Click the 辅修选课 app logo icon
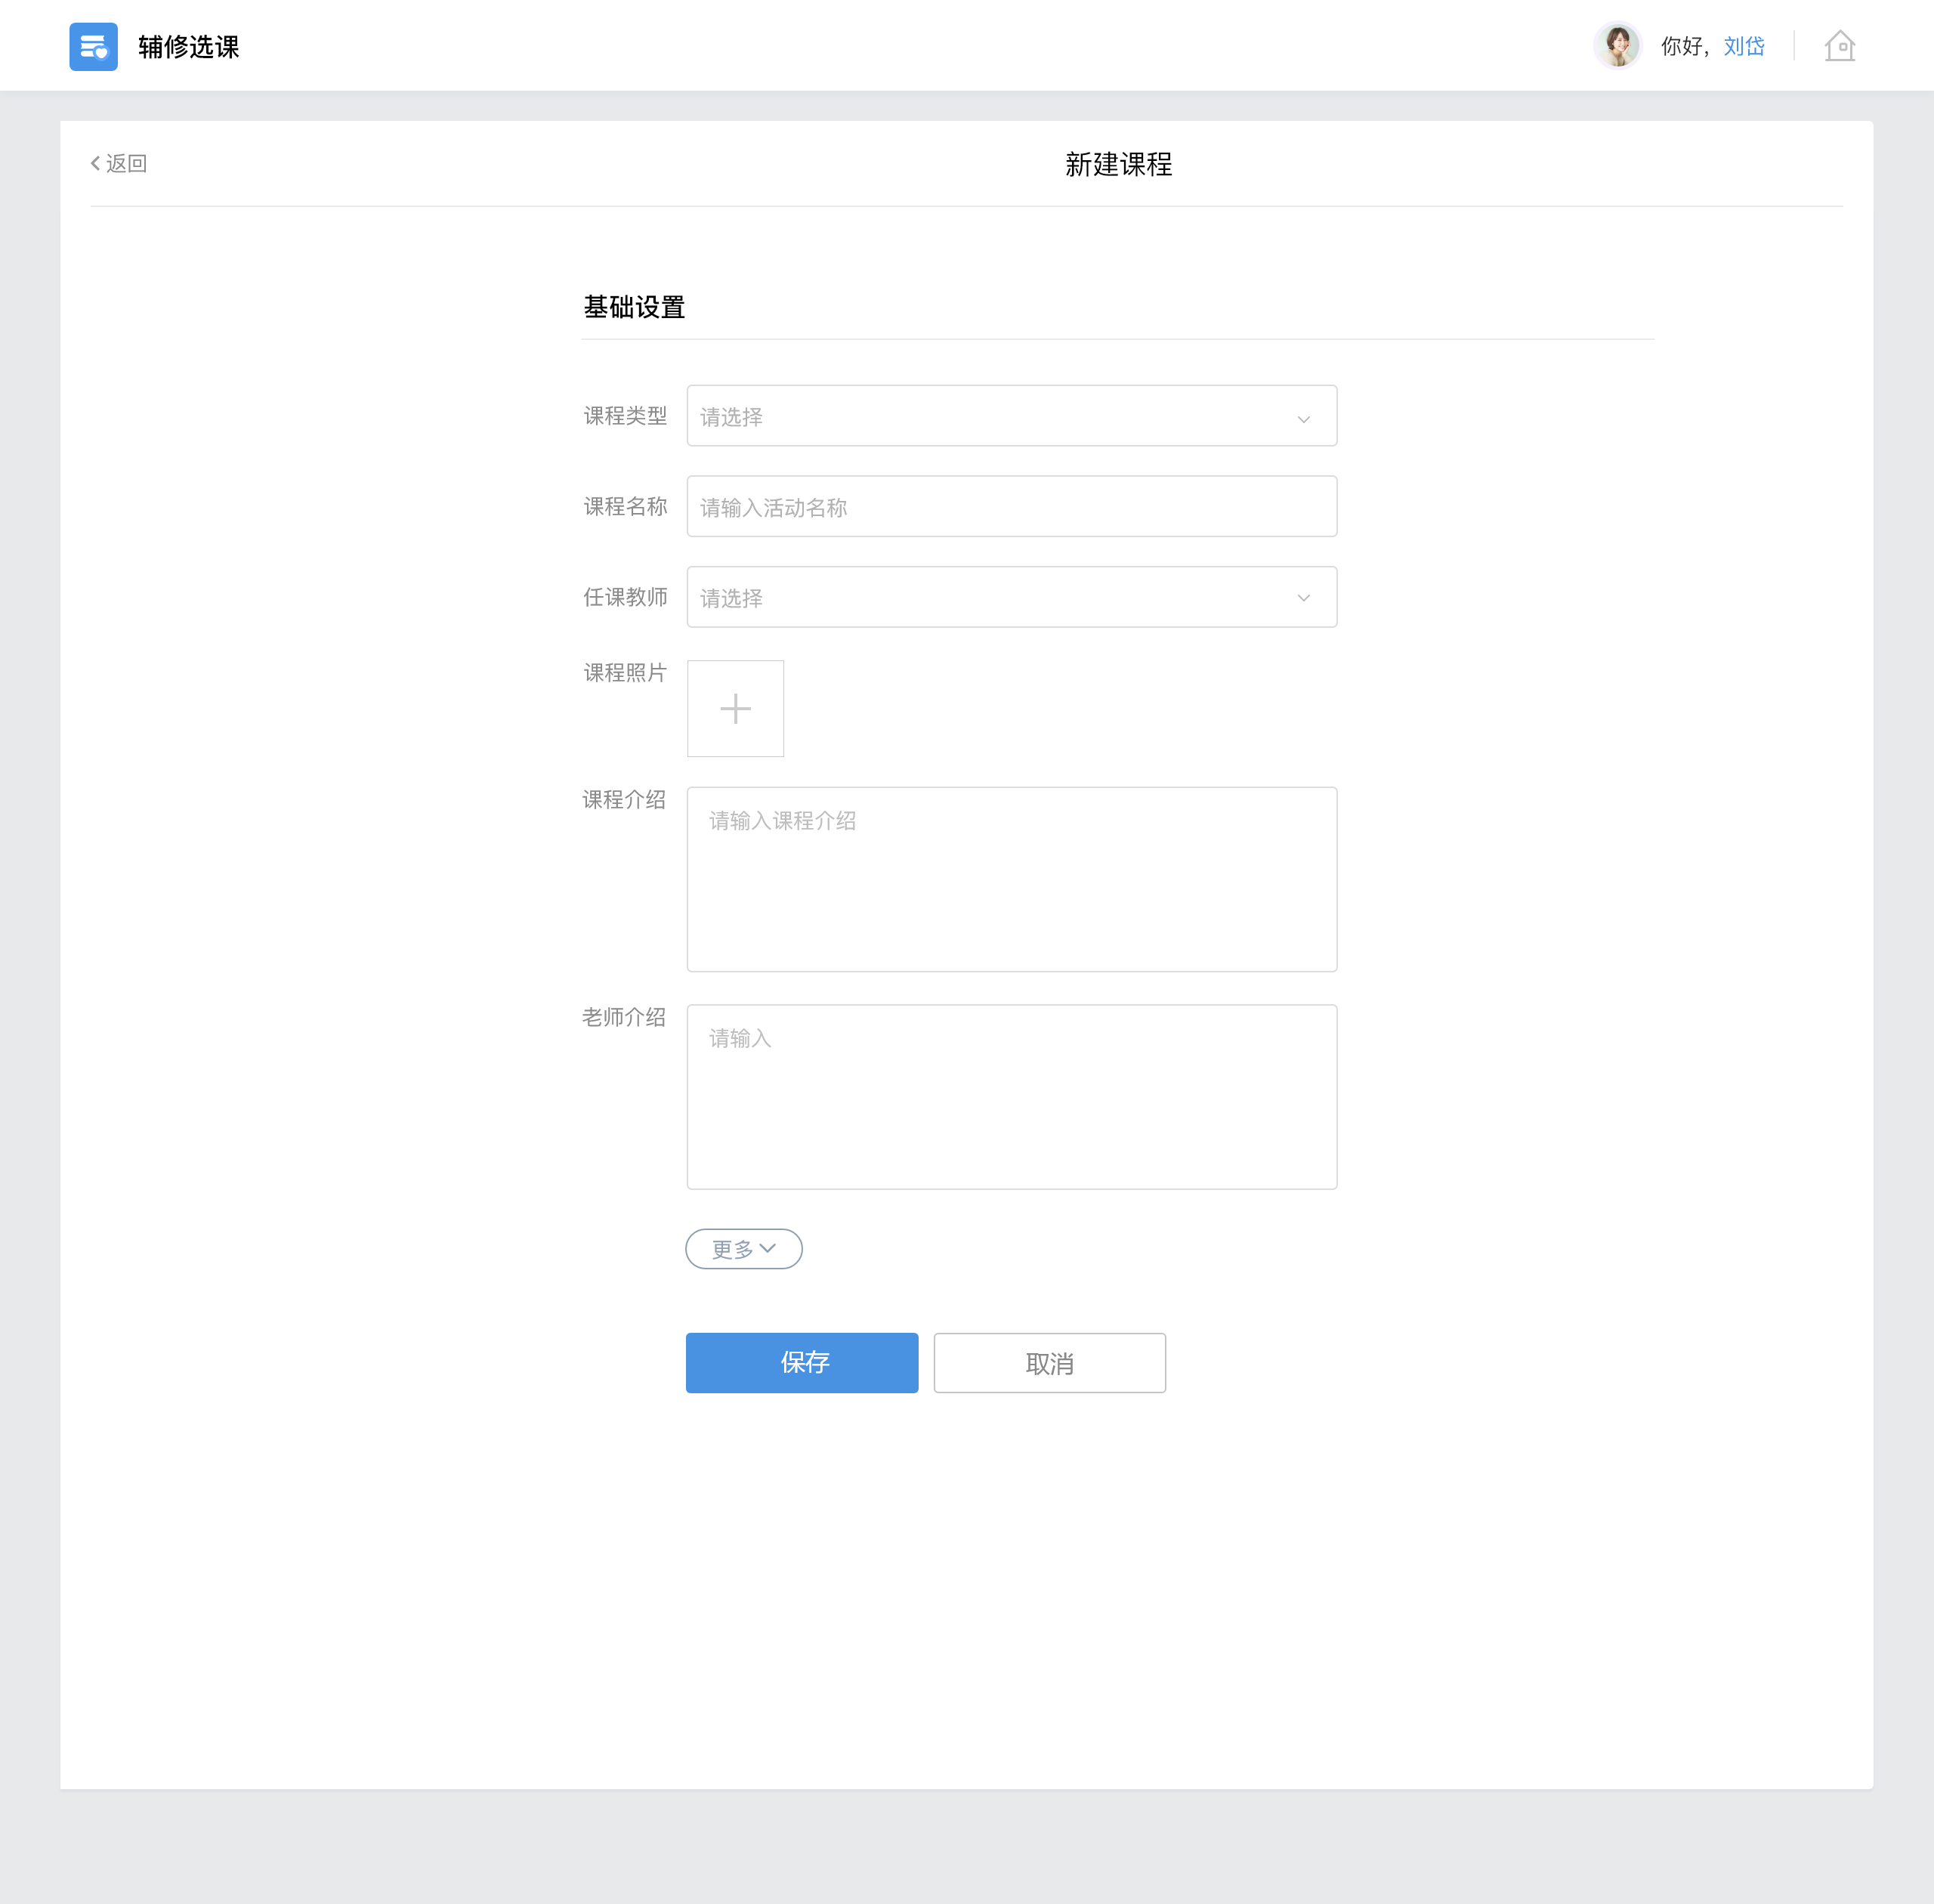The image size is (1934, 1904). [x=93, y=47]
